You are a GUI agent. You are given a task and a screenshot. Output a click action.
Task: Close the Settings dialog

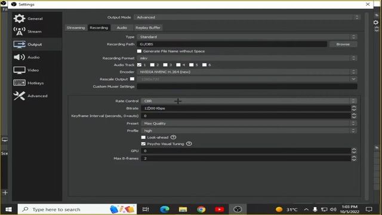coord(368,4)
